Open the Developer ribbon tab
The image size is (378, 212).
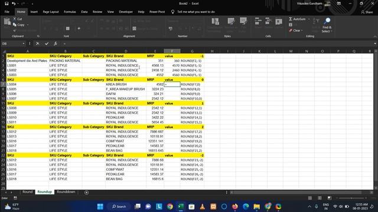[126, 12]
